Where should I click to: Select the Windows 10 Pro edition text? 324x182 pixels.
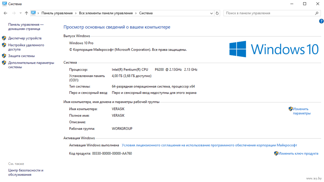tap(81, 43)
